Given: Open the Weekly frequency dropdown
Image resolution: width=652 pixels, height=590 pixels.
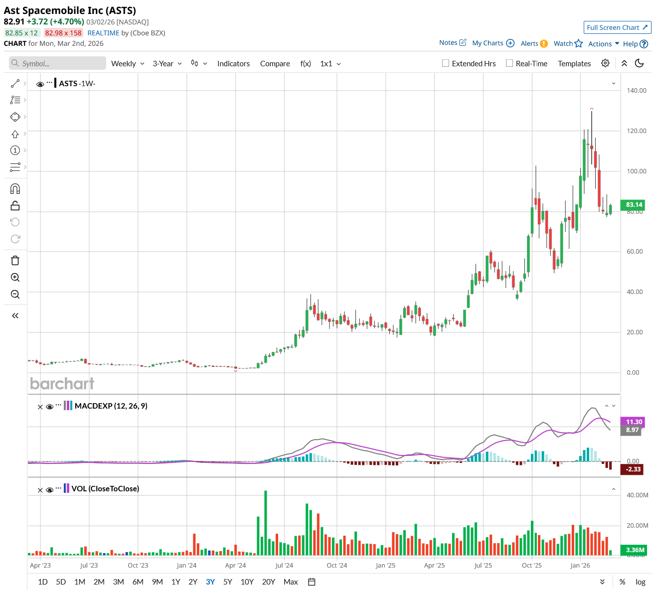Looking at the screenshot, I should 128,64.
